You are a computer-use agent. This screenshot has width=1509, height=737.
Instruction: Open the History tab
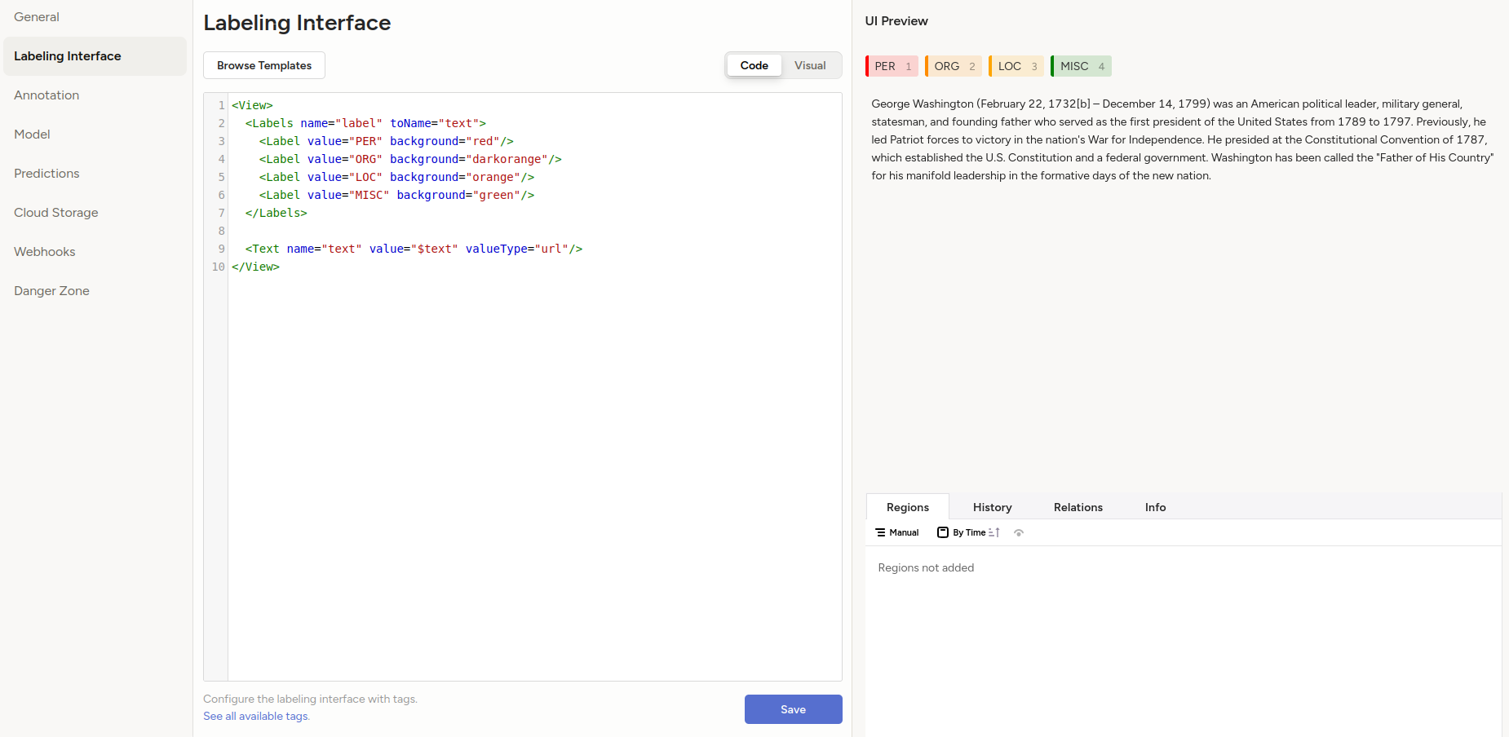pyautogui.click(x=992, y=507)
